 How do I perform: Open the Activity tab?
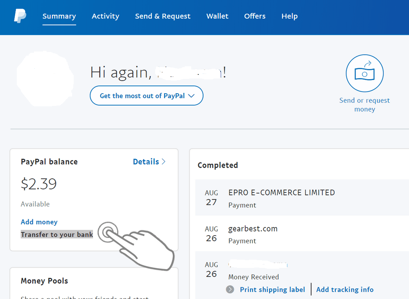tap(105, 16)
